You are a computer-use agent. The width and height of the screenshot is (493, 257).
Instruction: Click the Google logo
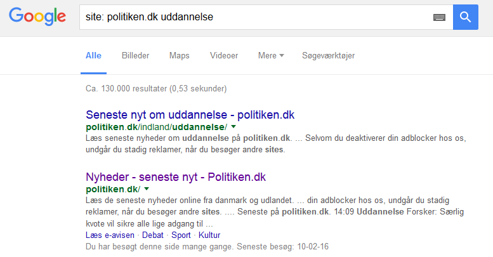[x=37, y=18]
